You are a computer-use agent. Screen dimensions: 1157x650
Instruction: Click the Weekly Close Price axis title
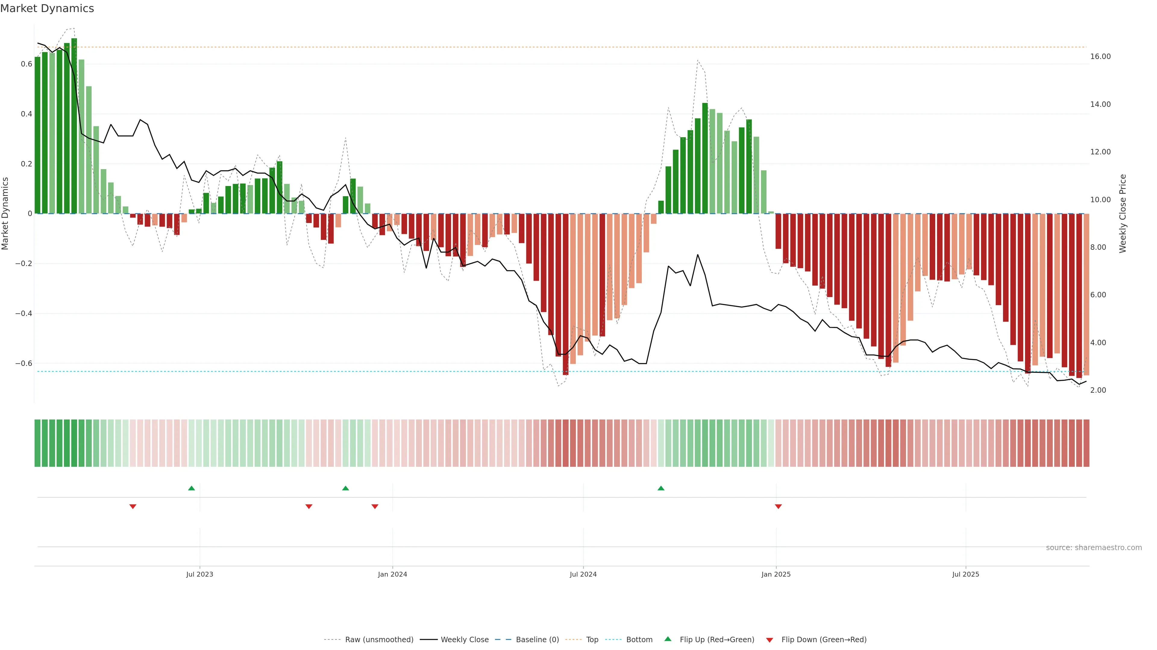1122,214
